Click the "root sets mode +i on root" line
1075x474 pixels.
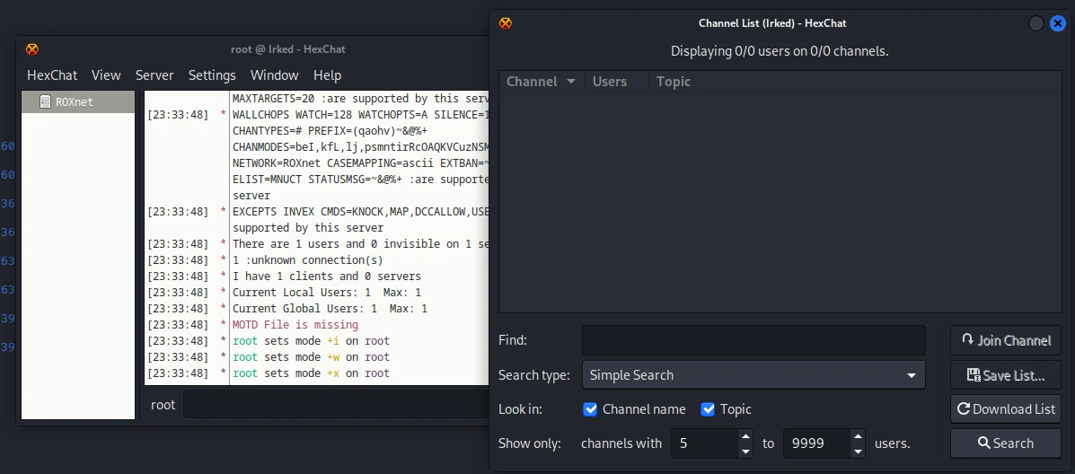(312, 341)
